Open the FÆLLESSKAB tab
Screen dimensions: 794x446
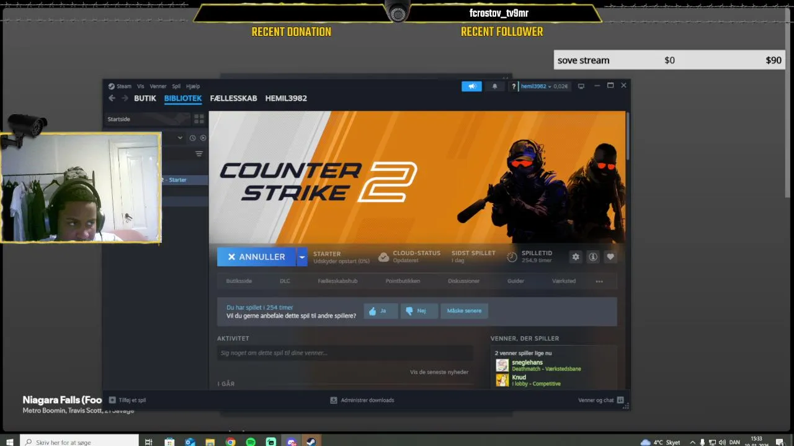[x=233, y=98]
